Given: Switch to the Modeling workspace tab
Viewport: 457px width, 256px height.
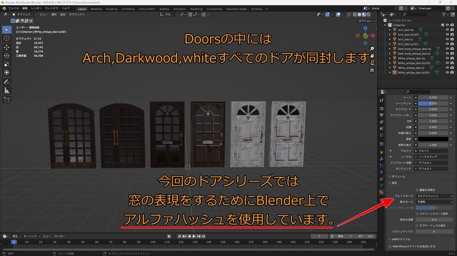Looking at the screenshot, I should coord(96,9).
